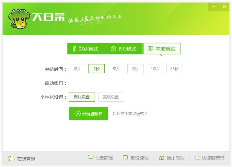Click the U盘商城 shopping cart icon

point(91,158)
